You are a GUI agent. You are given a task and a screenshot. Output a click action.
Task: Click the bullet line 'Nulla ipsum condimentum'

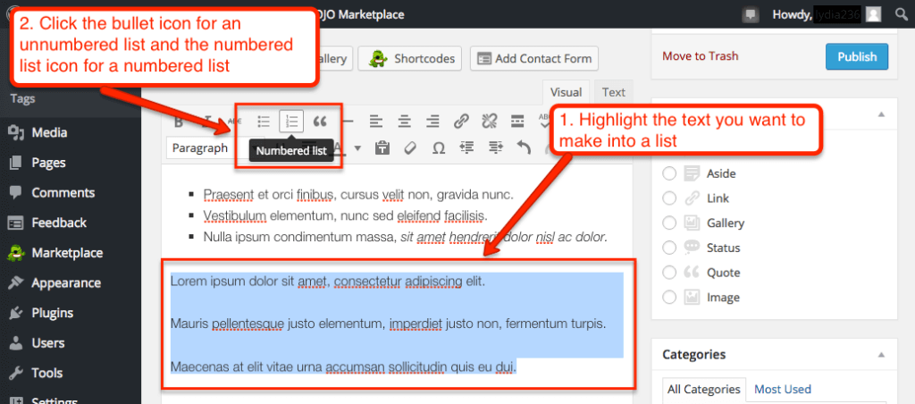click(406, 237)
